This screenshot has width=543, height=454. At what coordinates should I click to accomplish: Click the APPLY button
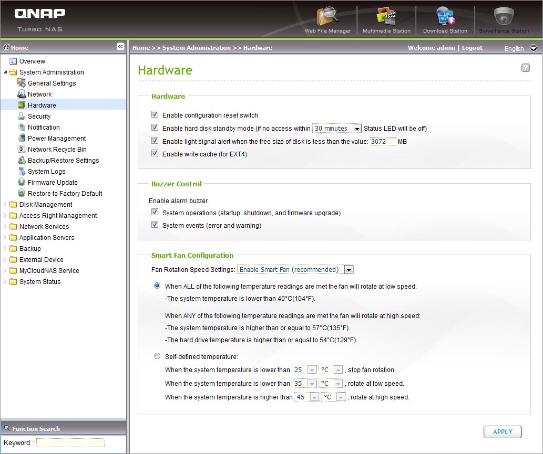(502, 432)
